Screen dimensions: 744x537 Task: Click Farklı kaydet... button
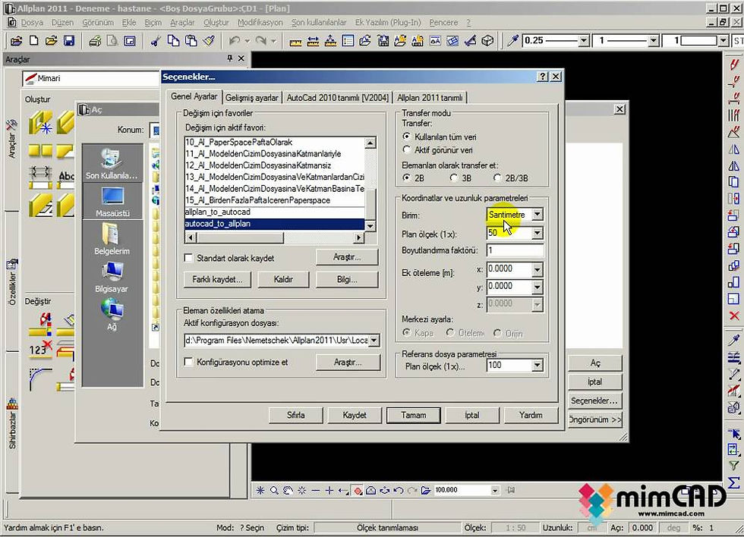pyautogui.click(x=217, y=279)
